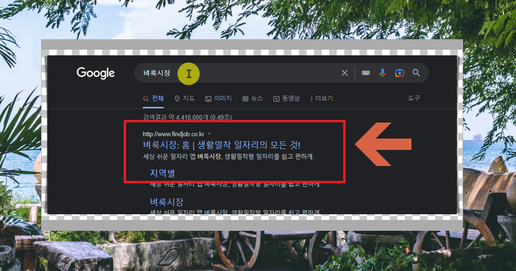Open the 벼룩시장: 홈 result title
This screenshot has width=516, height=271.
(x=221, y=145)
